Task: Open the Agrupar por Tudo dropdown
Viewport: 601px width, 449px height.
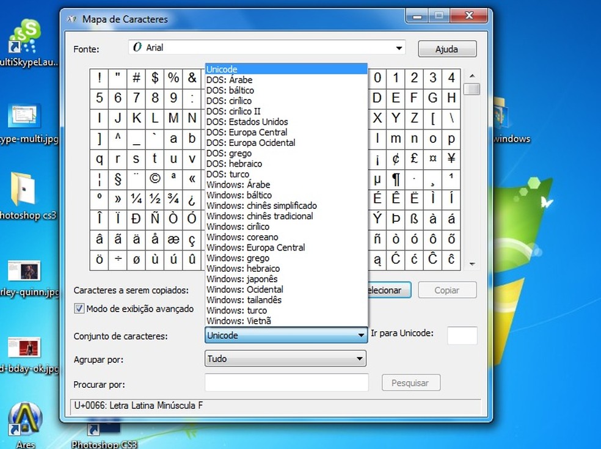Action: [x=286, y=359]
